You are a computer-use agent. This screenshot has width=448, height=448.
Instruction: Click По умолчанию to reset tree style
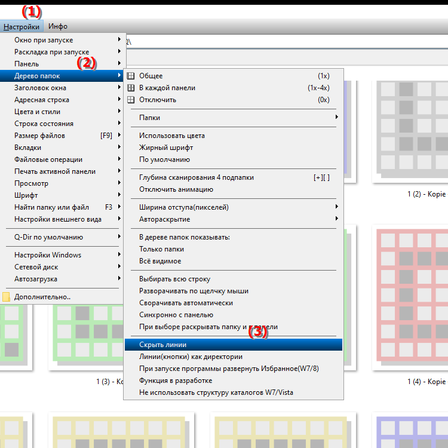[164, 159]
